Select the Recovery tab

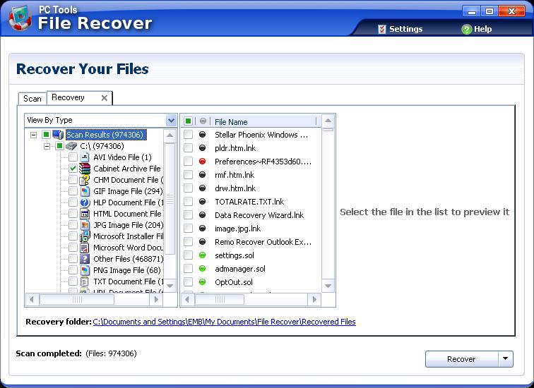68,97
